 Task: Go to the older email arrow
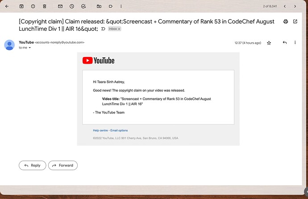click(x=295, y=6)
